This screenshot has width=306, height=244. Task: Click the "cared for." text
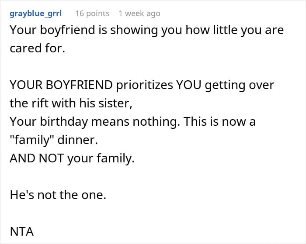tap(37, 48)
